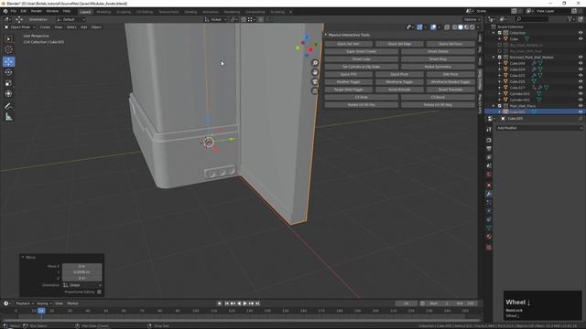Jump to the timeline's start frame
This screenshot has height=329, width=586.
tap(227, 303)
